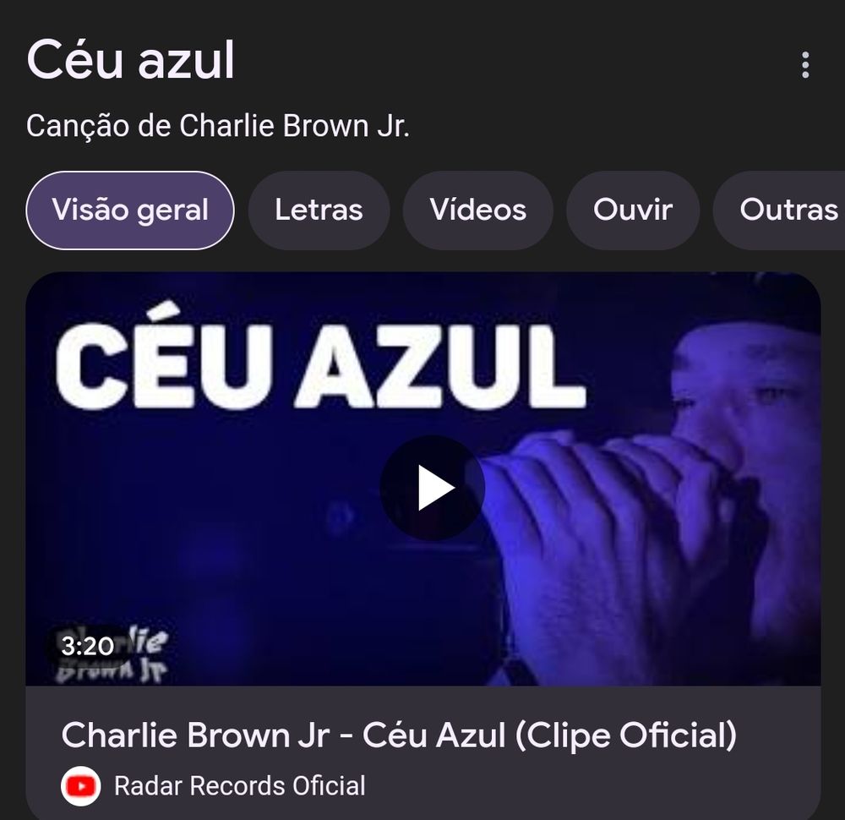Image resolution: width=845 pixels, height=820 pixels.
Task: Click the Canção de Charlie Brown Jr. subtitle
Action: [218, 126]
